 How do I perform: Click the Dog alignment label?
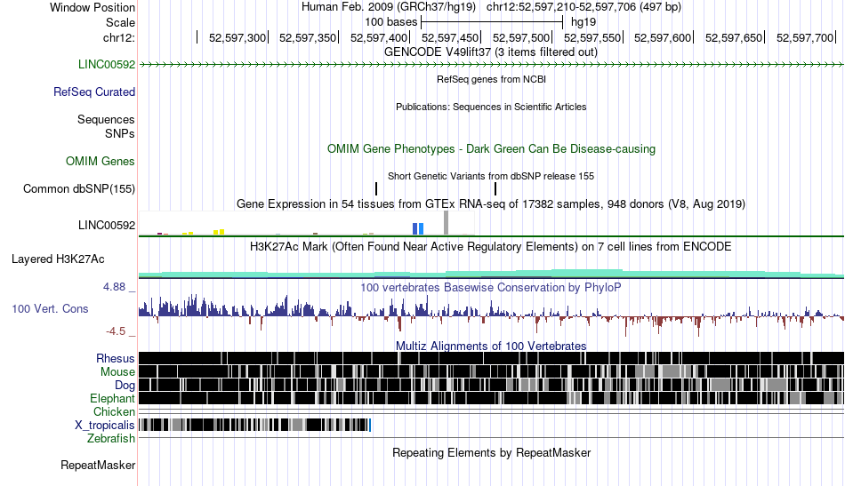point(125,386)
